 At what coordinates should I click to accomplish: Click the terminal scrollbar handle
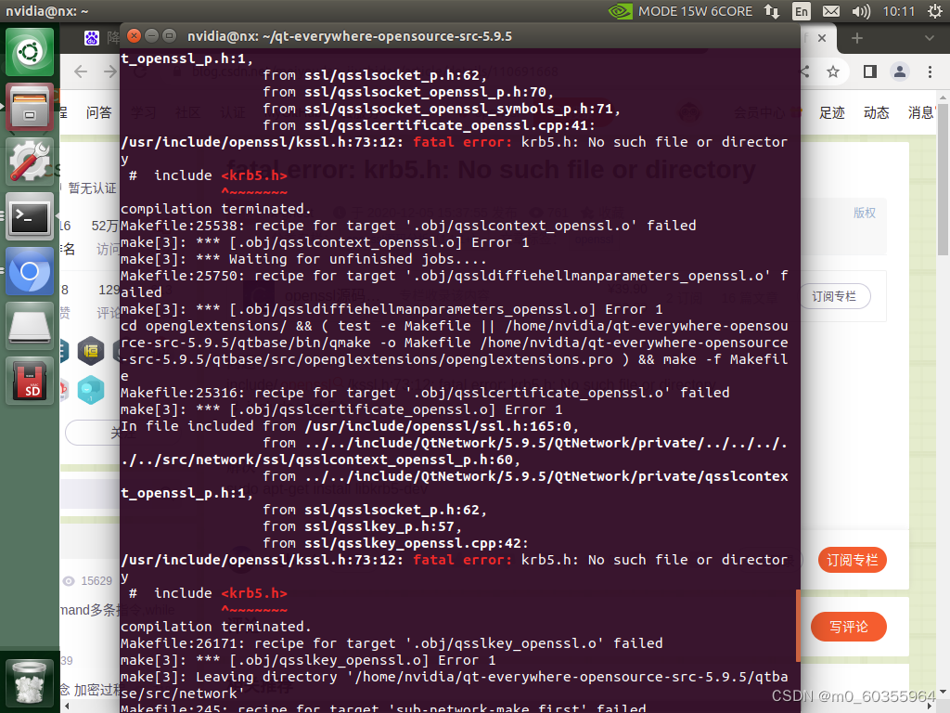pyautogui.click(x=798, y=625)
